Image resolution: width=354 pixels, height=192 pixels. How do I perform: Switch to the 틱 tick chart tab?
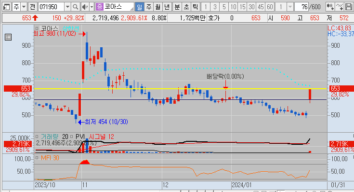point(195,7)
